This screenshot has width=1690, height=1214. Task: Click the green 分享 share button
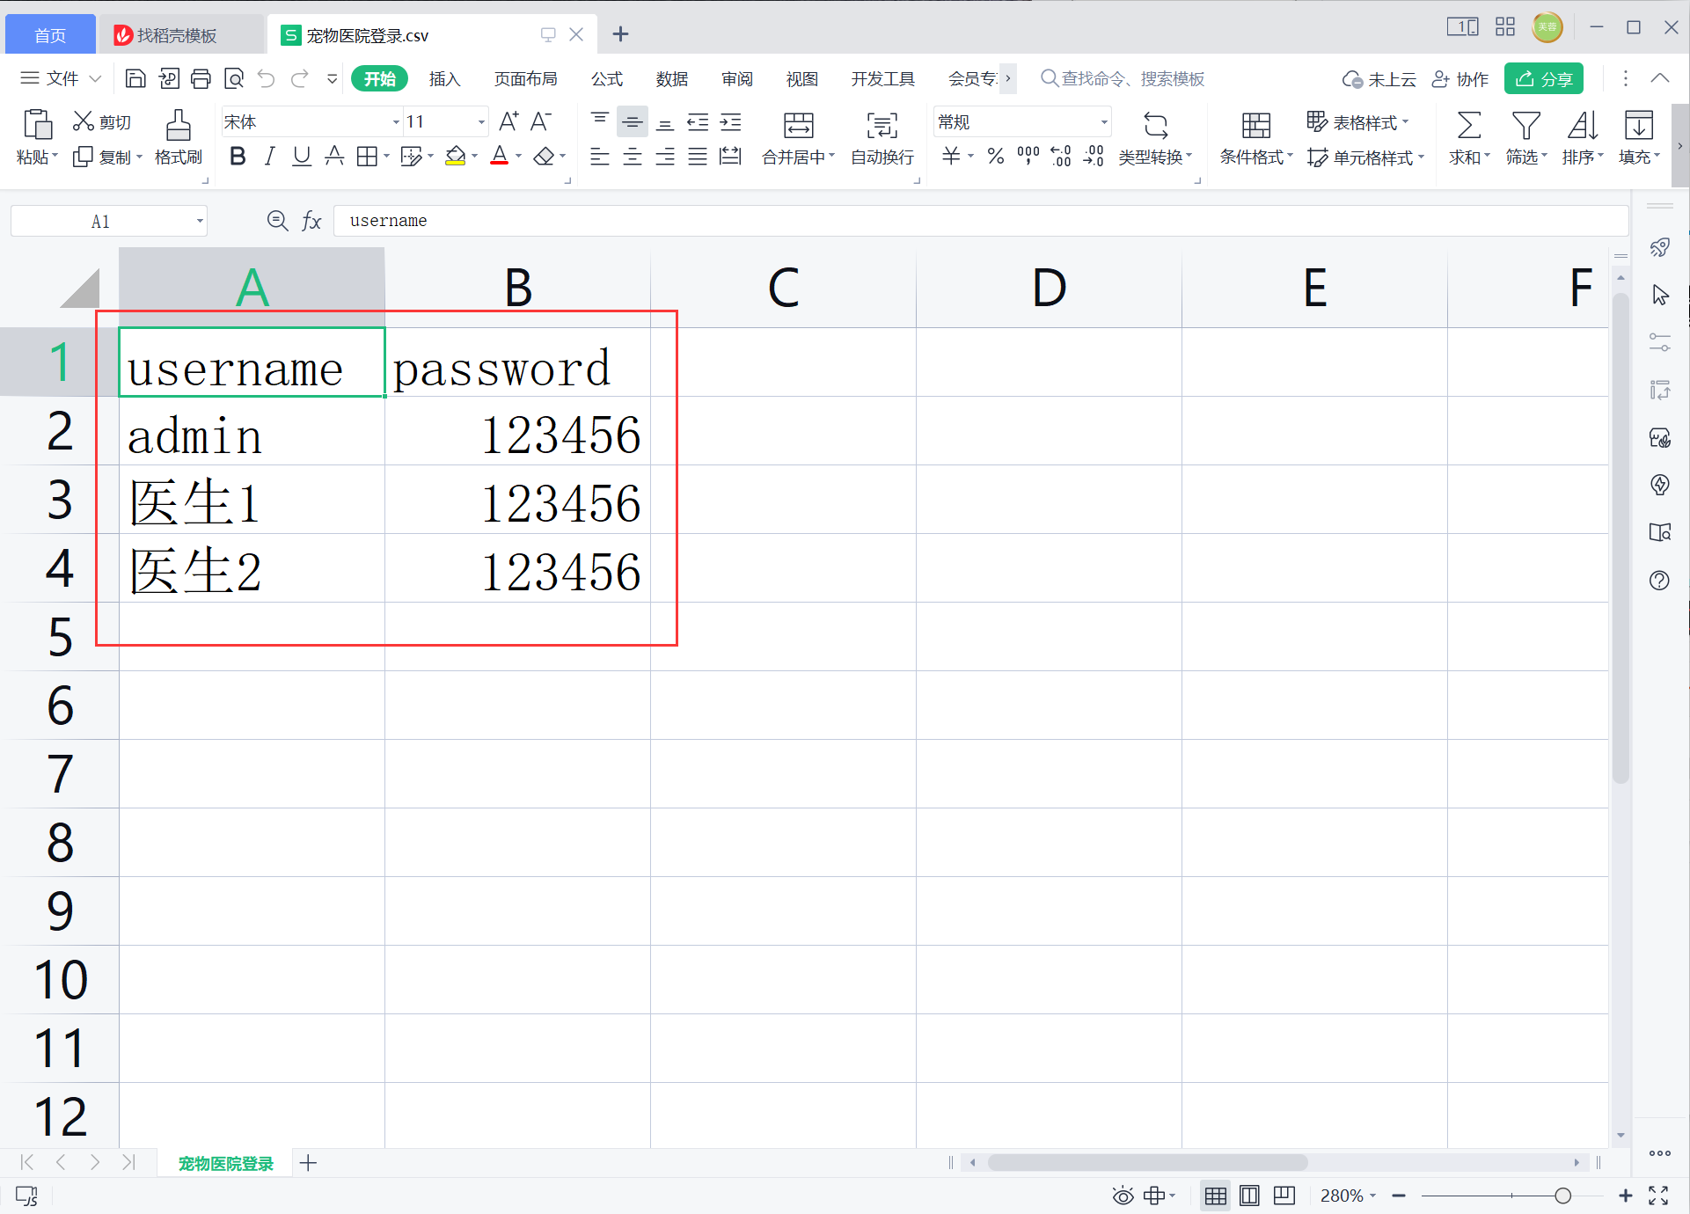coord(1543,79)
